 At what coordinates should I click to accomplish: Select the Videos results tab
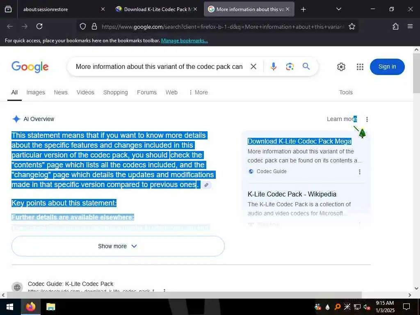tap(85, 92)
